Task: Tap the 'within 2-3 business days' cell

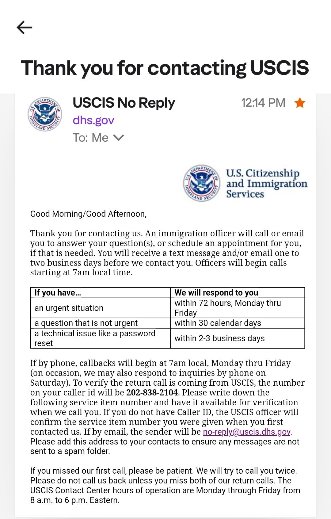Action: (238, 338)
